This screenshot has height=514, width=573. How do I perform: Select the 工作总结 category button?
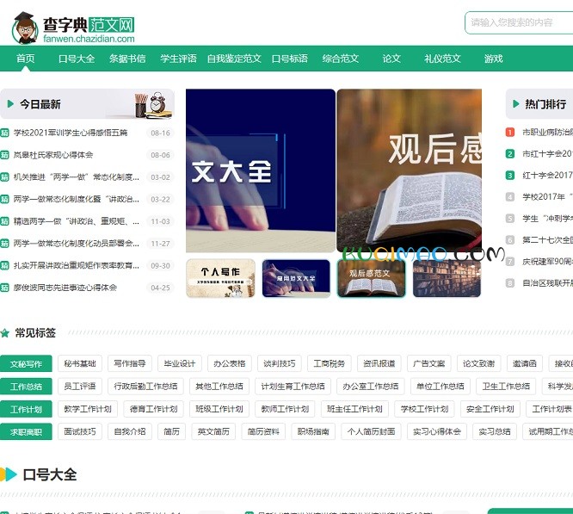click(x=26, y=387)
